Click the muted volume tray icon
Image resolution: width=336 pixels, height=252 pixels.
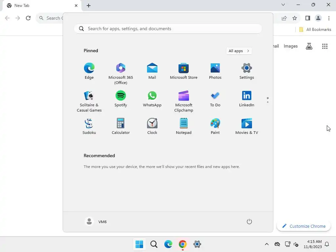tap(296, 244)
